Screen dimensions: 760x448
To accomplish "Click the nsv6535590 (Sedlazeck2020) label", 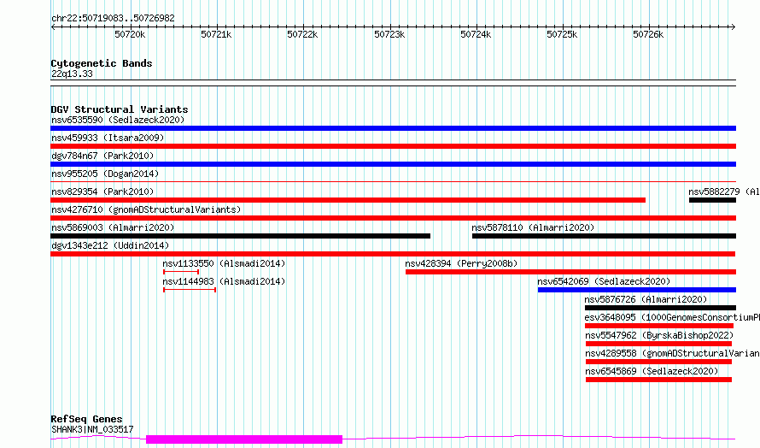I will click(118, 120).
